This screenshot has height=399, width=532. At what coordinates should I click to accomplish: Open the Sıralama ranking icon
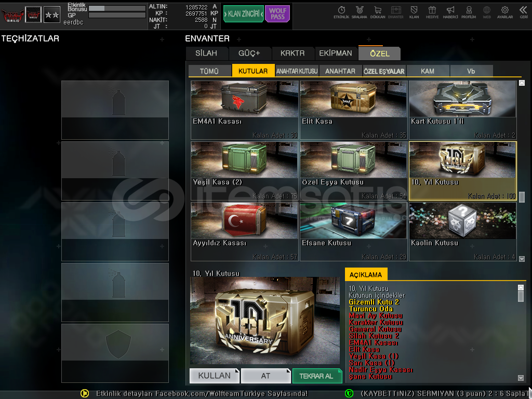360,12
